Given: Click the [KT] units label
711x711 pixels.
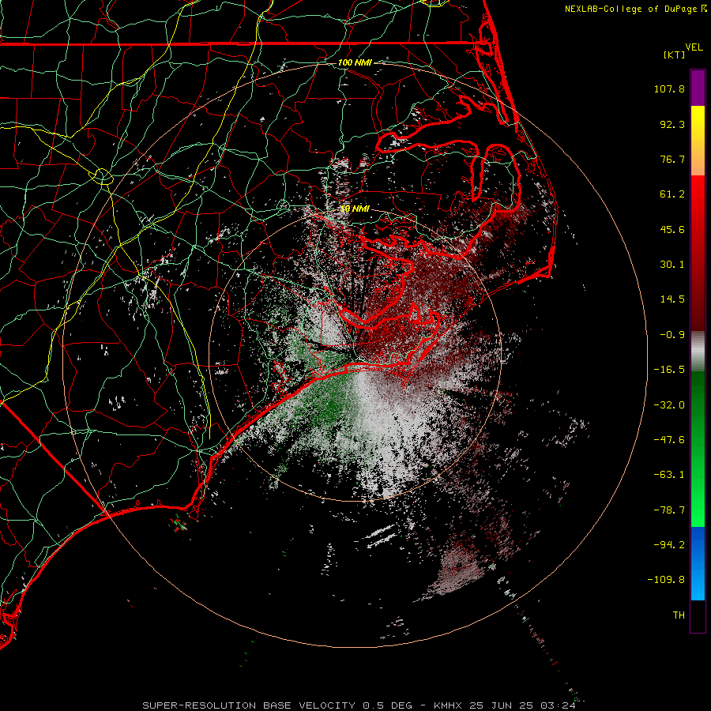Looking at the screenshot, I should (x=675, y=55).
